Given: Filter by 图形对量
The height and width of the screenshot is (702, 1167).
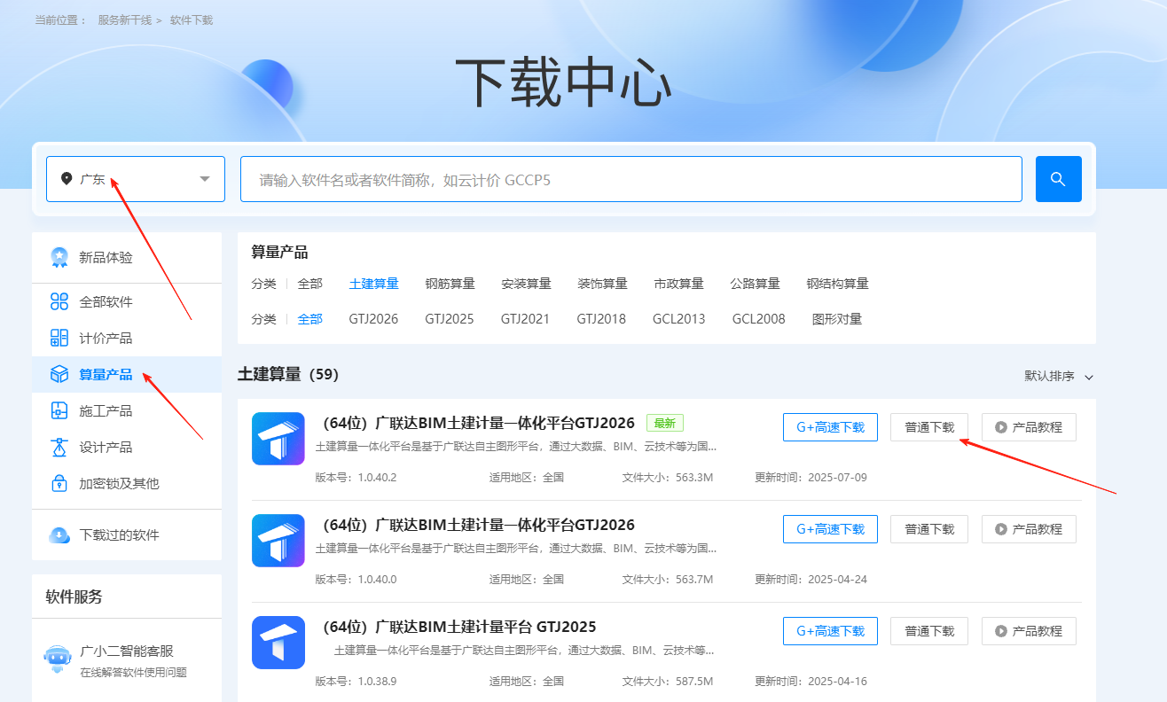Looking at the screenshot, I should click(x=837, y=319).
